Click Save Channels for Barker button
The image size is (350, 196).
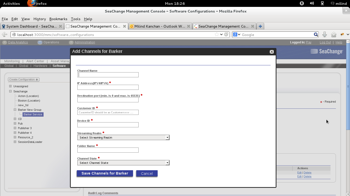pos(105,173)
